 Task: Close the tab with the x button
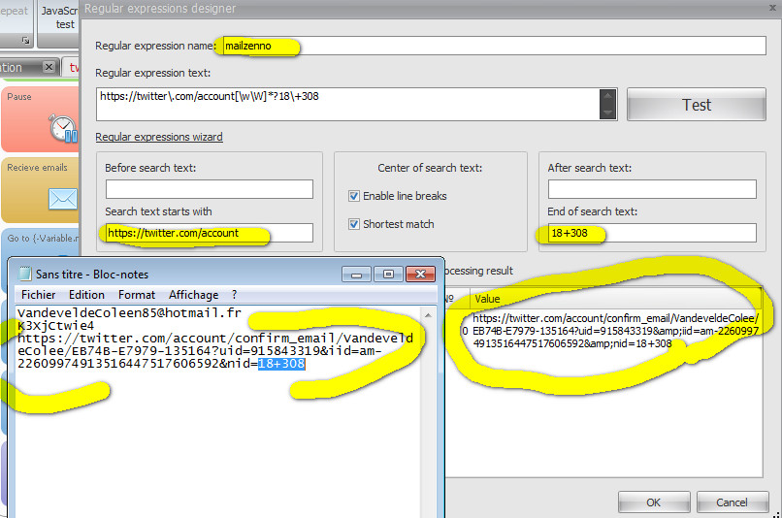(49, 66)
